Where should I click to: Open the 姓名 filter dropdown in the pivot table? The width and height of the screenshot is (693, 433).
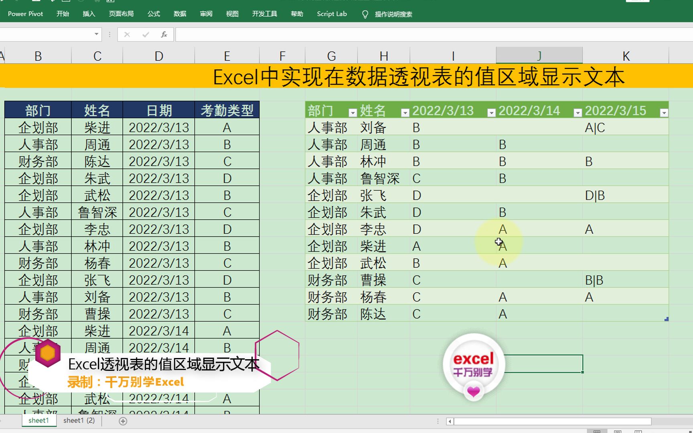405,113
